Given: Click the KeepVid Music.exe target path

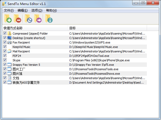Looking at the screenshot, I should pyautogui.click(x=94, y=47).
